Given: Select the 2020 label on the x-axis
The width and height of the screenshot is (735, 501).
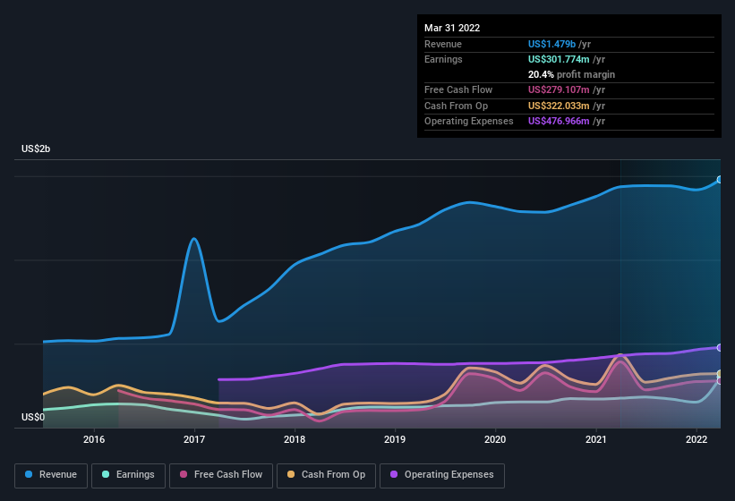Looking at the screenshot, I should [495, 439].
